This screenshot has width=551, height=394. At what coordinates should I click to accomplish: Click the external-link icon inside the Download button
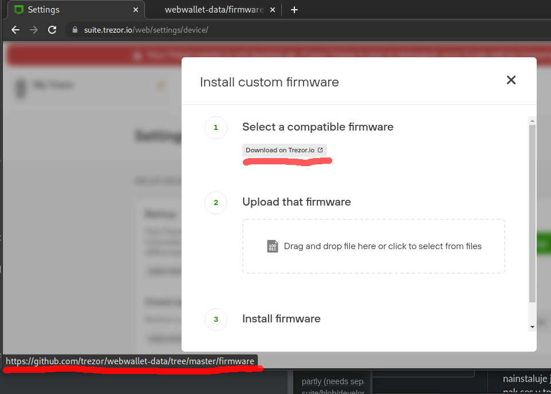[320, 150]
